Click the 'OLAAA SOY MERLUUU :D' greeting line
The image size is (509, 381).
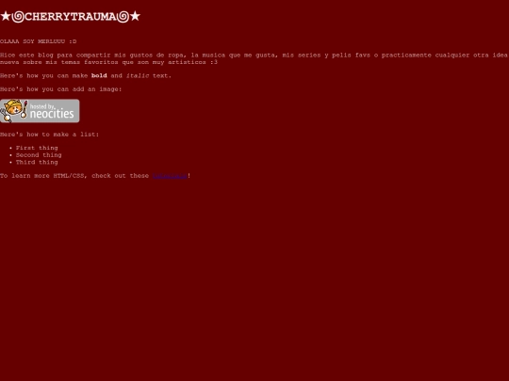coord(39,41)
